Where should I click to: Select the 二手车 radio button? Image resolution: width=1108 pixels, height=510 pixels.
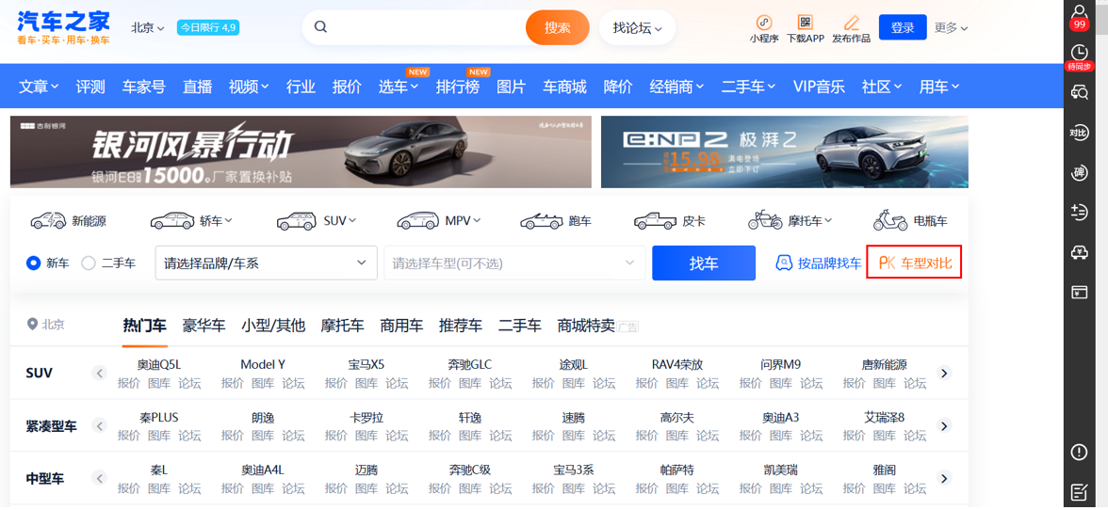(89, 263)
